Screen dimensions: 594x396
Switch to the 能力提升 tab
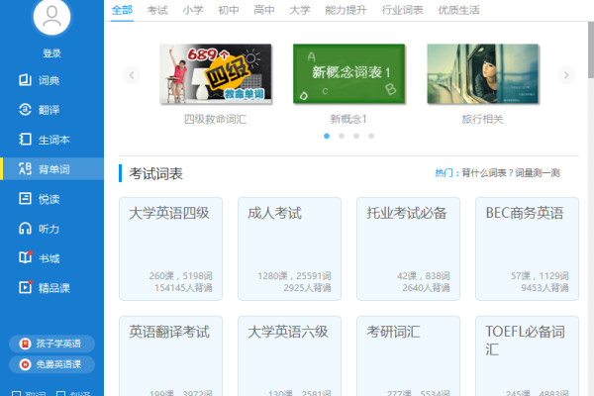pos(346,10)
